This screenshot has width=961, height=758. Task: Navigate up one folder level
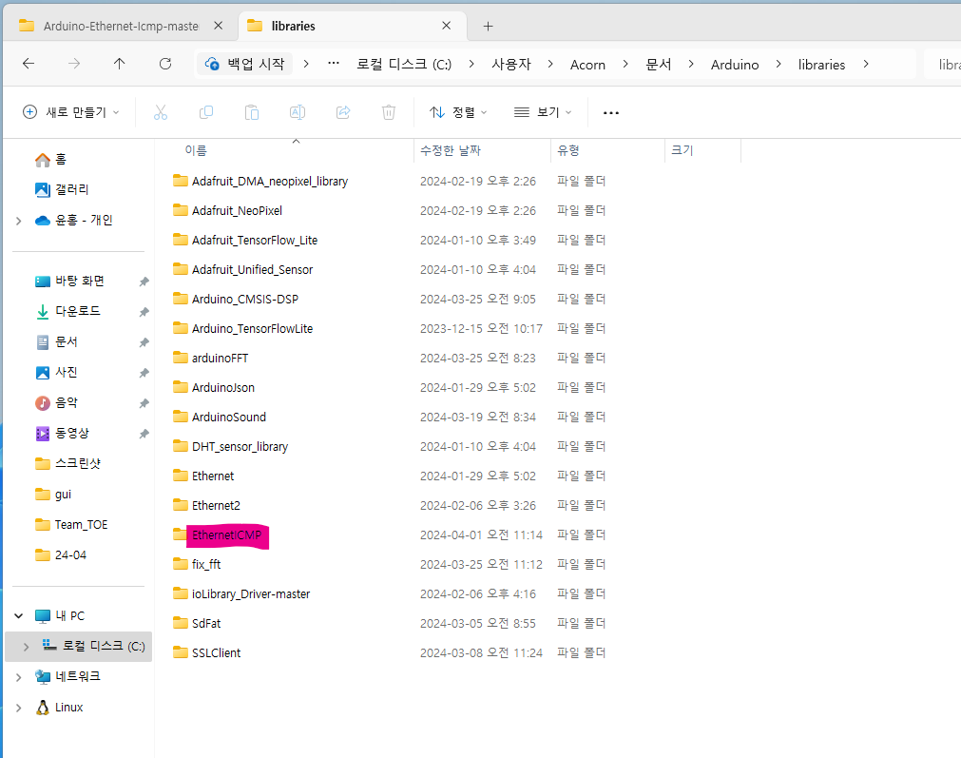tap(120, 64)
